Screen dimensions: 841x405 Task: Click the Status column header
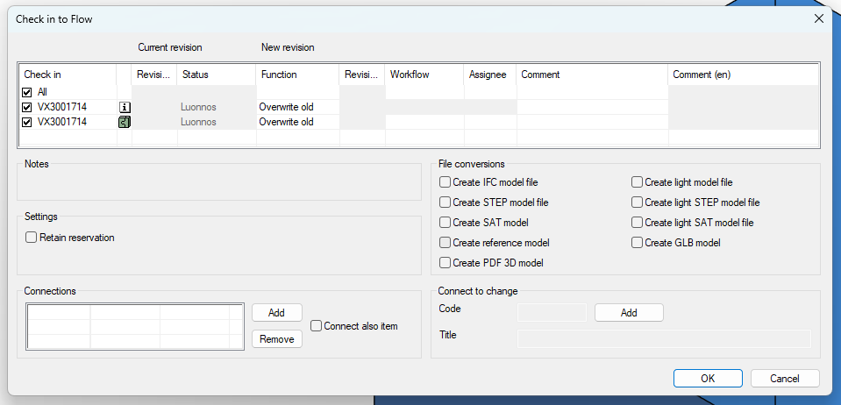216,75
